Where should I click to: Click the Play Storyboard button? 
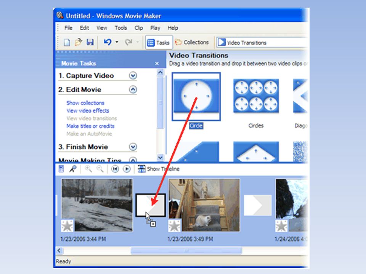tap(127, 169)
